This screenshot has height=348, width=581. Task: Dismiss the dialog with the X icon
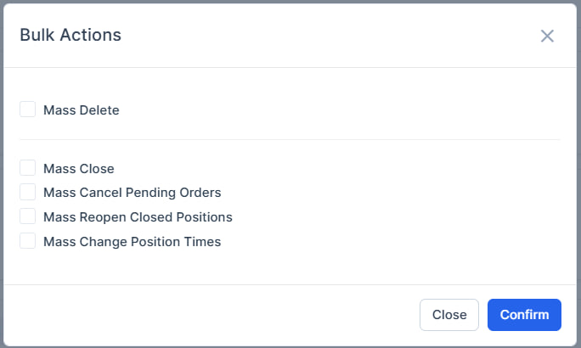[547, 36]
